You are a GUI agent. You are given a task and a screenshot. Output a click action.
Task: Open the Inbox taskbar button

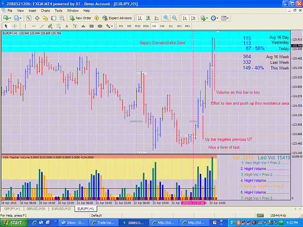(73, 223)
